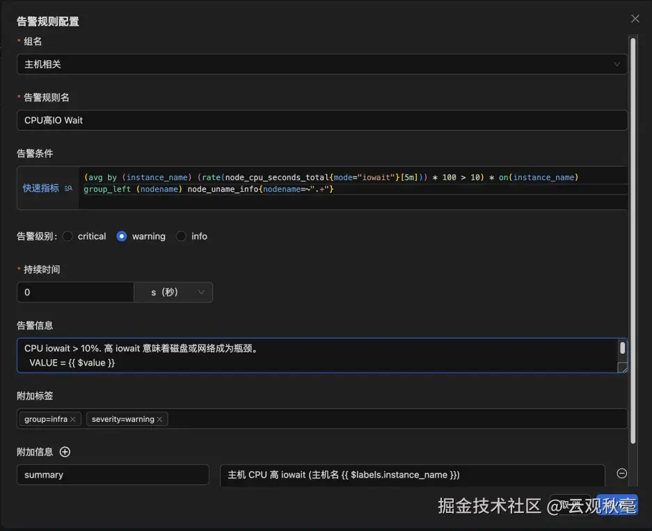The height and width of the screenshot is (531, 652).
Task: Click the 告警规则名 input field
Action: click(x=322, y=120)
